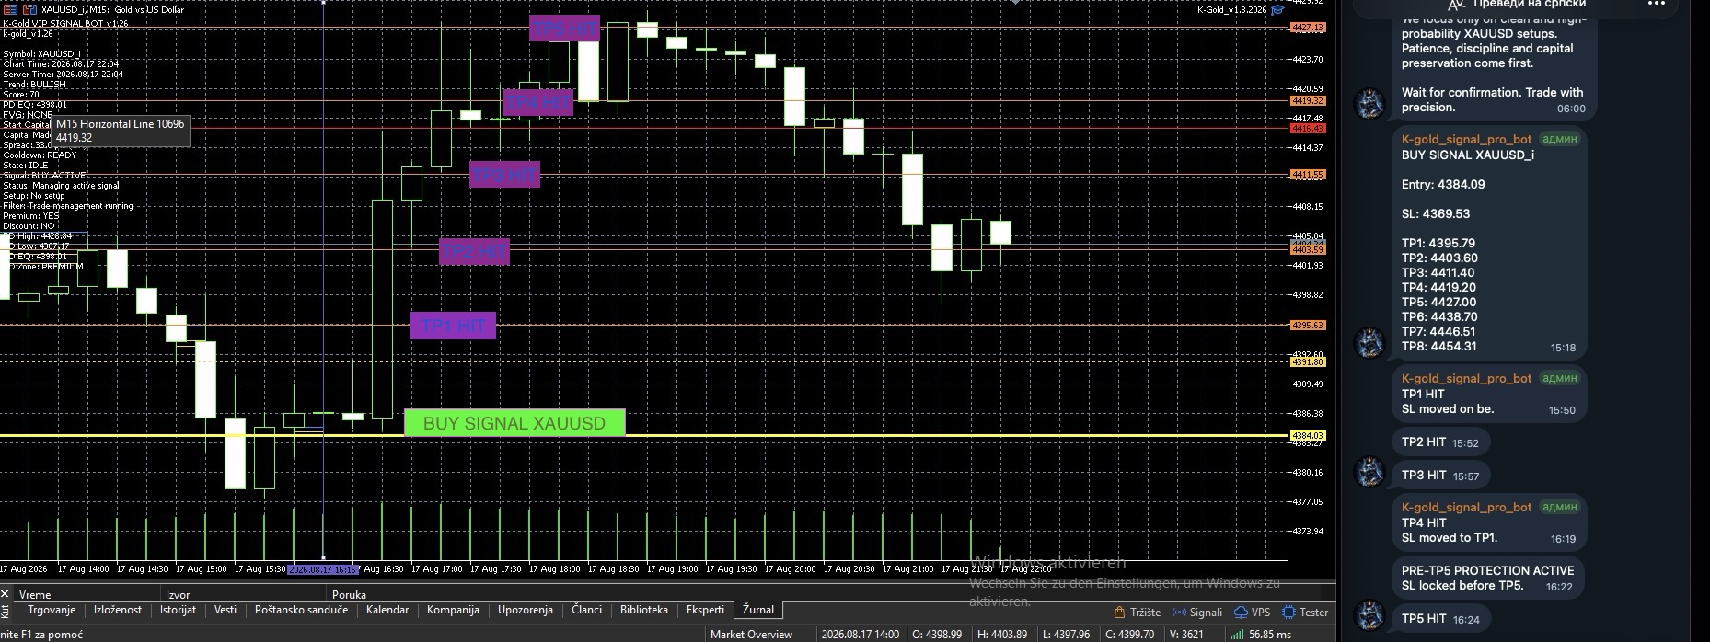This screenshot has width=1710, height=642.
Task: Open Signali signals shortcut
Action: [1196, 613]
